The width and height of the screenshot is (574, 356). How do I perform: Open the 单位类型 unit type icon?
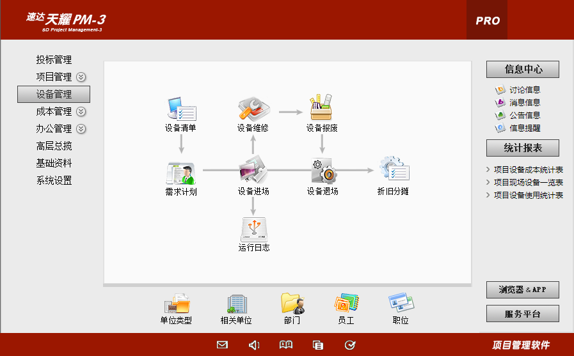tap(176, 304)
